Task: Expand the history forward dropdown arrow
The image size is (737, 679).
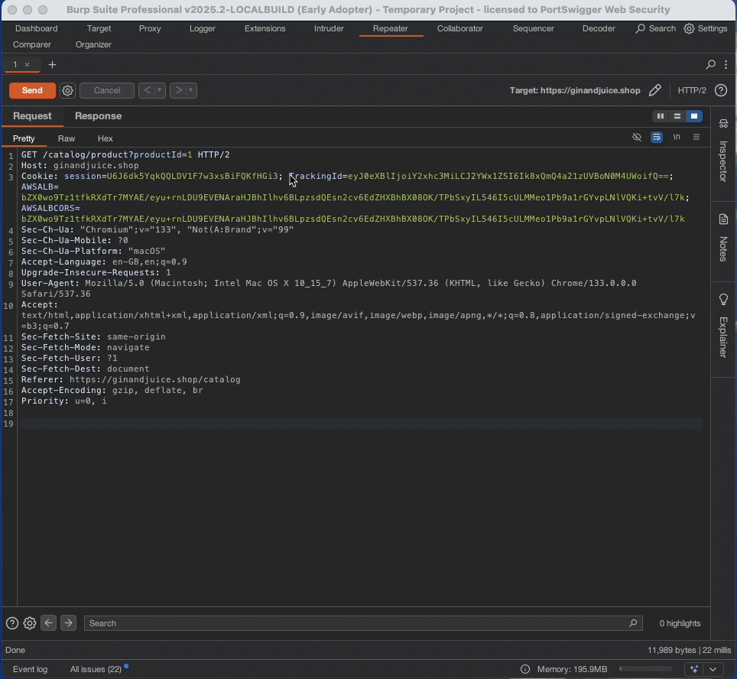Action: coord(190,90)
